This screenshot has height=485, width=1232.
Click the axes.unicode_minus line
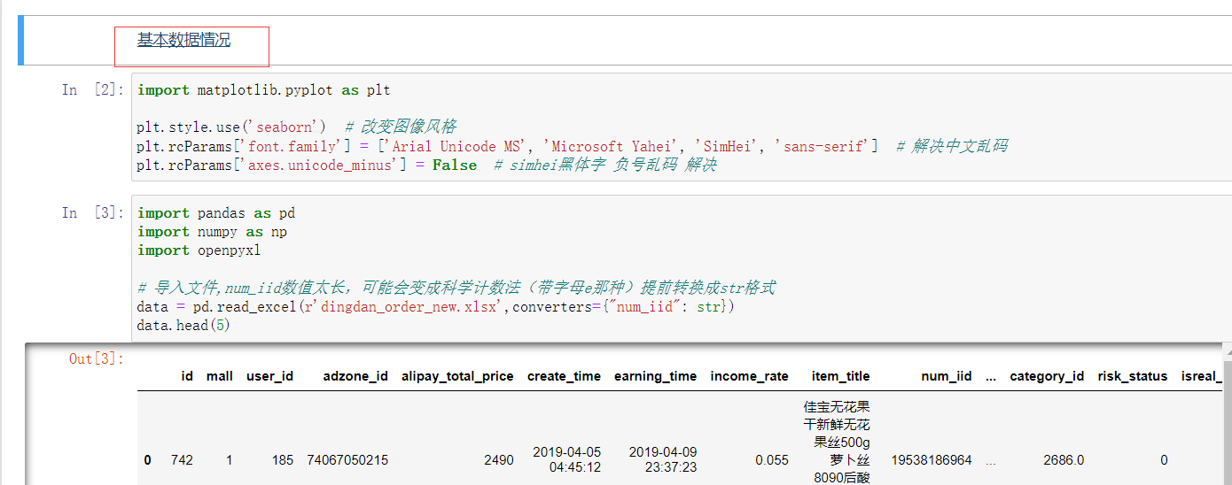coord(426,165)
